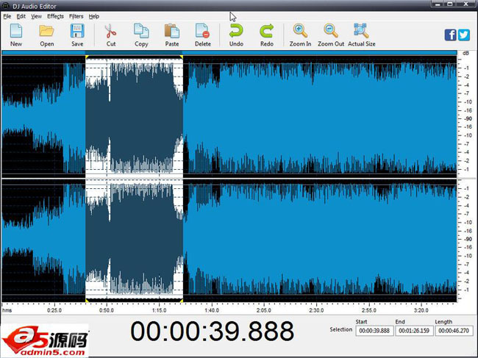Viewport: 478px width, 358px height.
Task: Open the Facebook share icon
Action: (450, 35)
